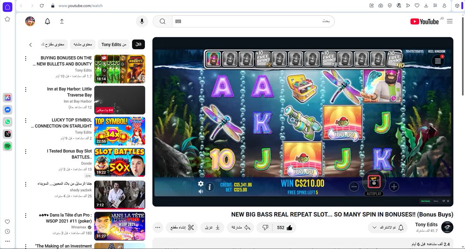Click the spin button in the slot game
The width and height of the screenshot is (465, 249).
tap(374, 181)
